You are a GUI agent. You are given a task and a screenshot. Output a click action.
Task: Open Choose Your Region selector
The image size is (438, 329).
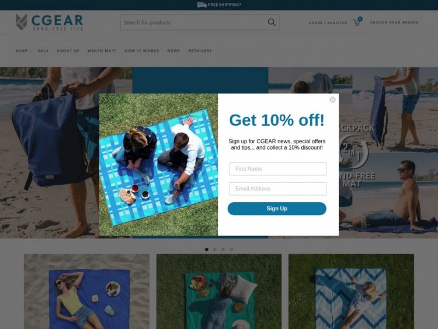point(394,22)
